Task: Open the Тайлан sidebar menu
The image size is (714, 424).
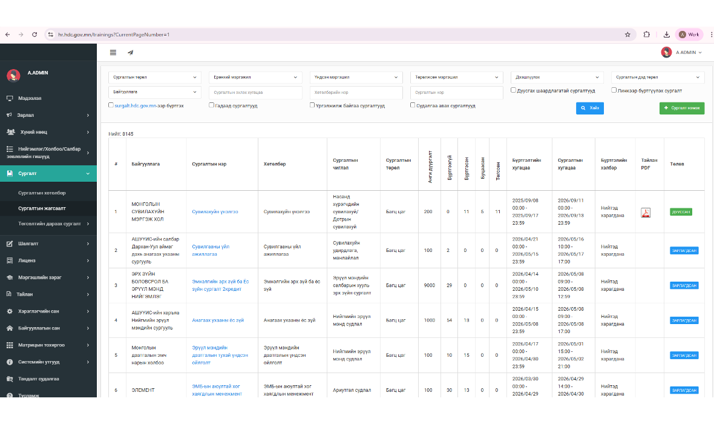Action: (48, 294)
